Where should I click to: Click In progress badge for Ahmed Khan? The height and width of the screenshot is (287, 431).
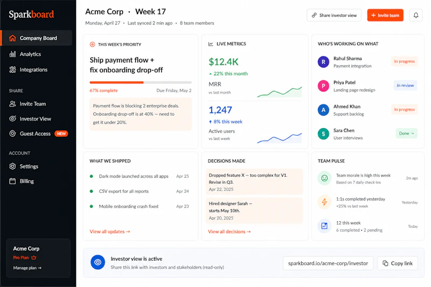pos(405,109)
